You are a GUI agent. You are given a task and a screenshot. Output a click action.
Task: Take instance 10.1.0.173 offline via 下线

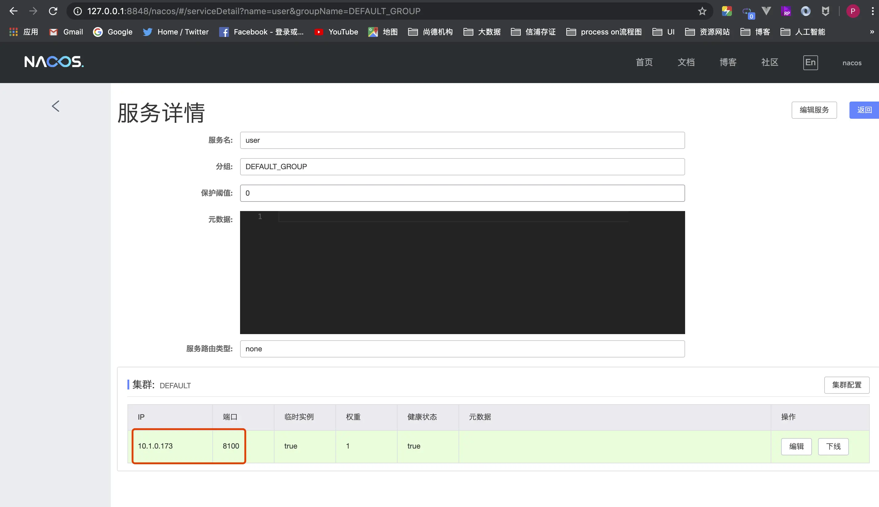click(833, 446)
